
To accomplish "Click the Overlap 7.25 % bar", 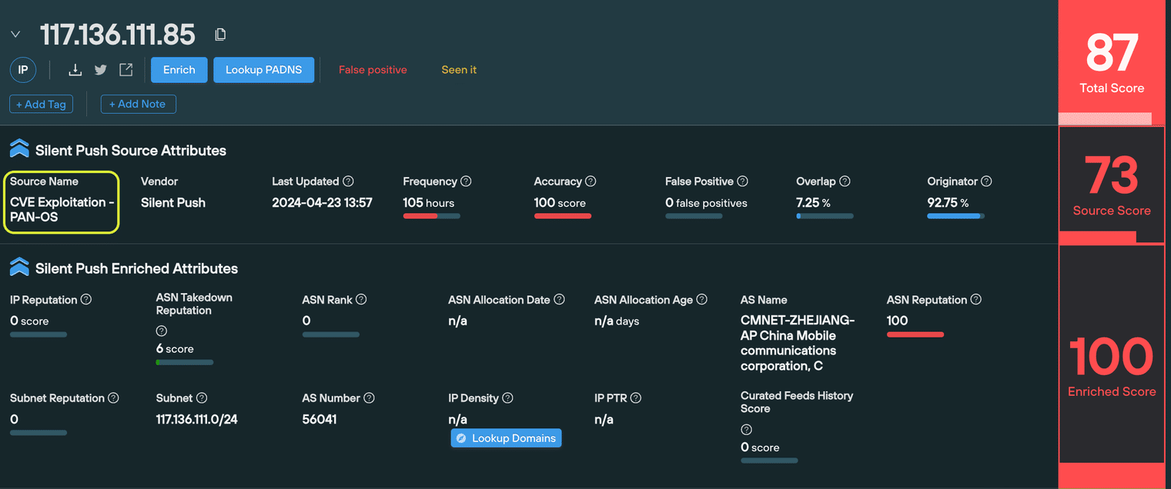I will (825, 217).
